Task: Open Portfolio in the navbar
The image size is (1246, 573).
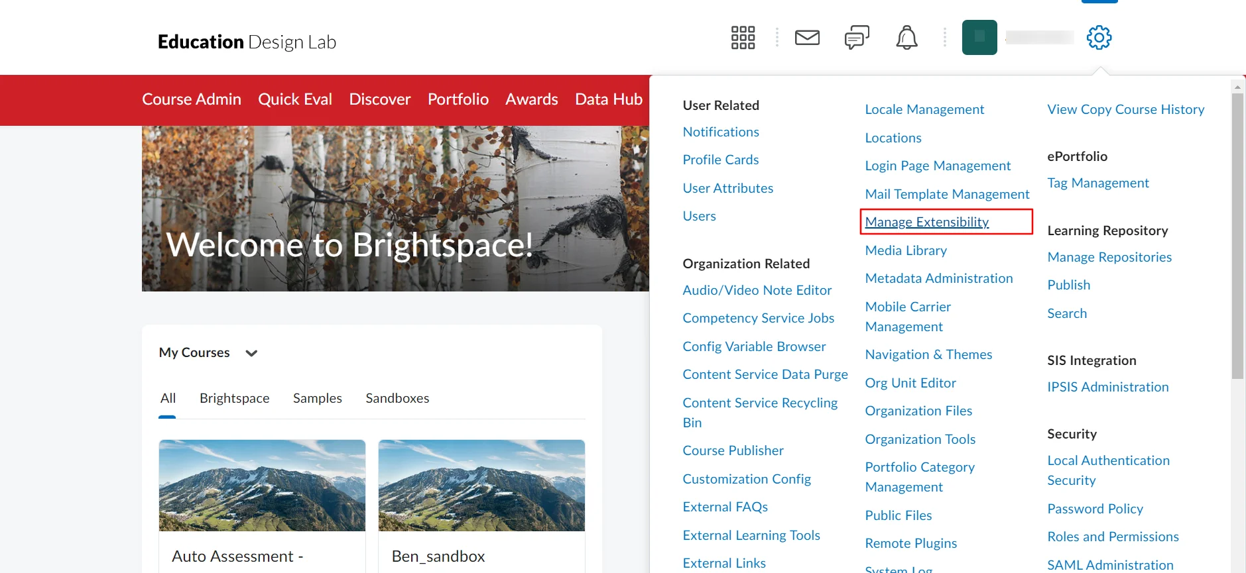Action: pos(458,99)
